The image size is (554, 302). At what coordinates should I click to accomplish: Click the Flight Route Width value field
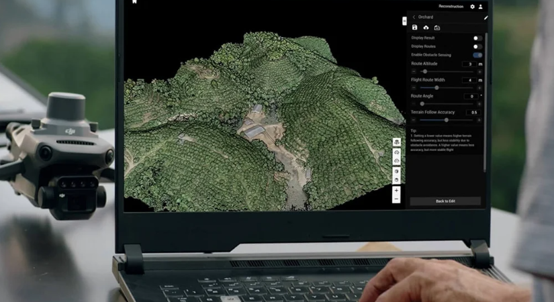point(469,80)
